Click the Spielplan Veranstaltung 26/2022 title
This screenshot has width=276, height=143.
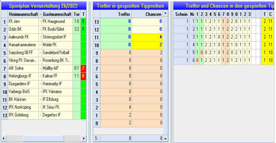[x=43, y=6]
